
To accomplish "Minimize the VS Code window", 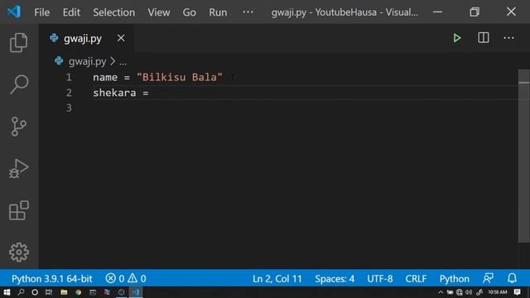I will click(438, 12).
